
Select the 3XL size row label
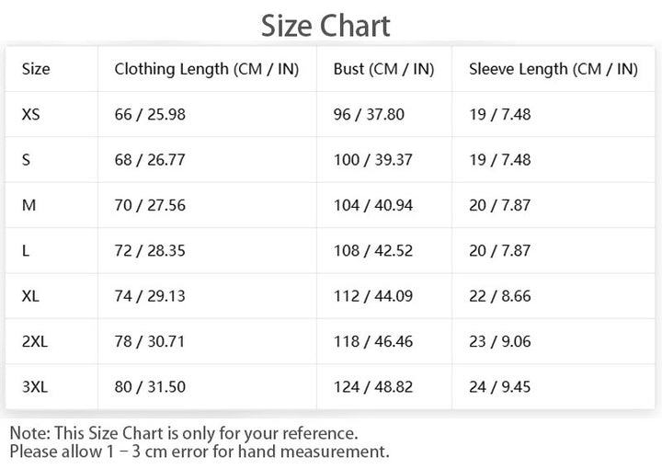(x=35, y=386)
